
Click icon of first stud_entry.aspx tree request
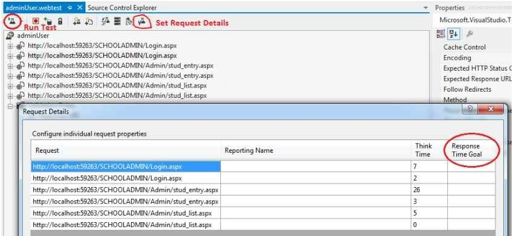click(21, 66)
